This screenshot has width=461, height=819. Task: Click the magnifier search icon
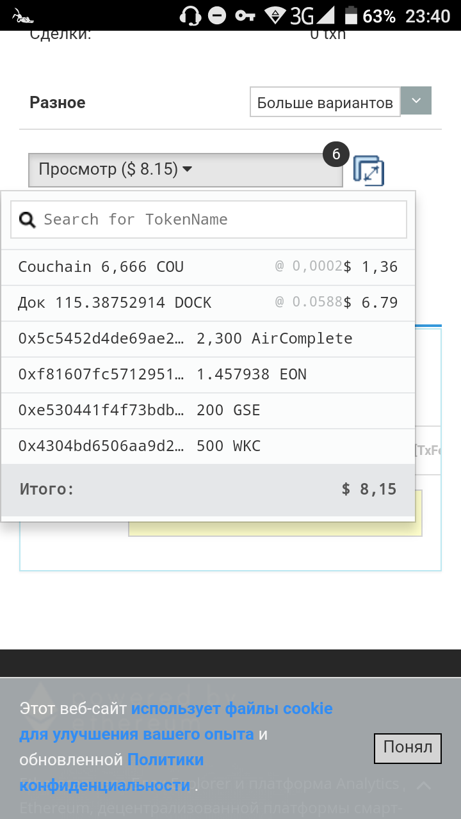point(28,220)
